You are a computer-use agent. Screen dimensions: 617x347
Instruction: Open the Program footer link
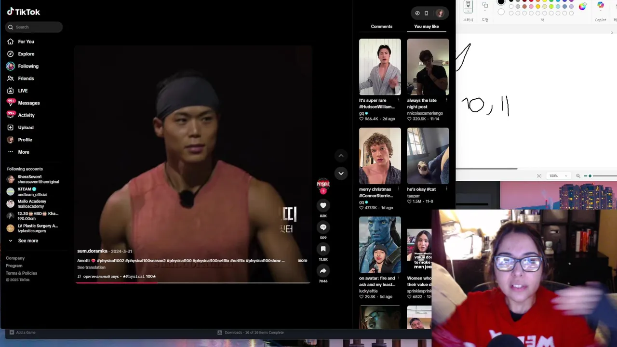point(14,266)
